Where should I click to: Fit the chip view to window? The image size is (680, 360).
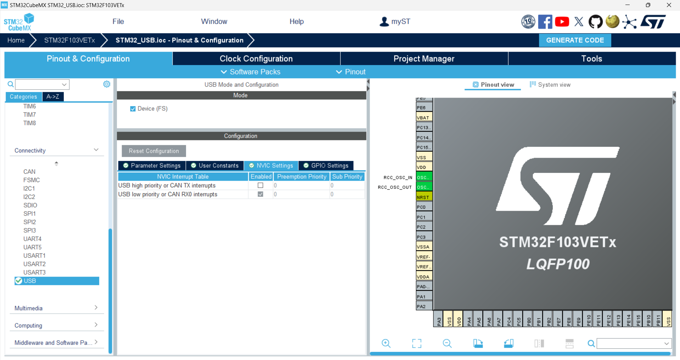pyautogui.click(x=417, y=343)
